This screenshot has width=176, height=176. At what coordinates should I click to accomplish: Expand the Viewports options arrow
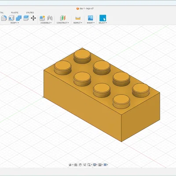point(107,165)
